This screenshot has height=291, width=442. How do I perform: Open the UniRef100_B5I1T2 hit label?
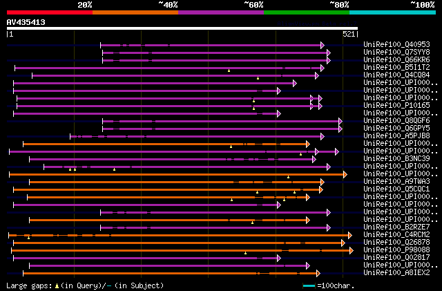pos(396,68)
